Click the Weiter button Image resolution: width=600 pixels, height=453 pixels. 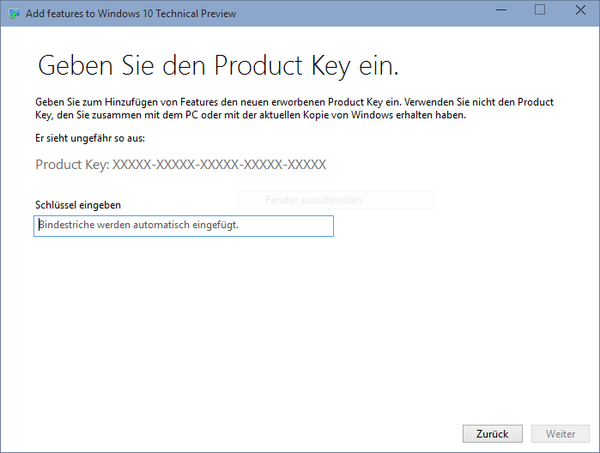pos(561,433)
